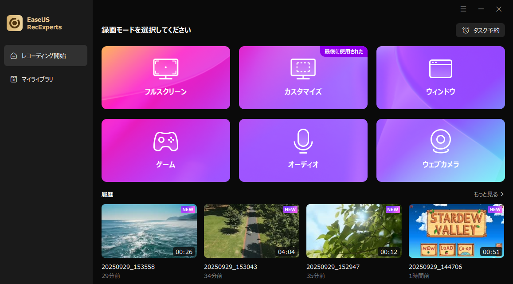Viewport: 513px width, 284px height.
Task: Select the フルスクリーン recording mode icon
Action: click(x=166, y=69)
